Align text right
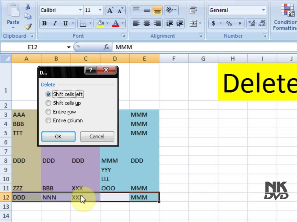This screenshot has width=297, height=222. coord(157,23)
